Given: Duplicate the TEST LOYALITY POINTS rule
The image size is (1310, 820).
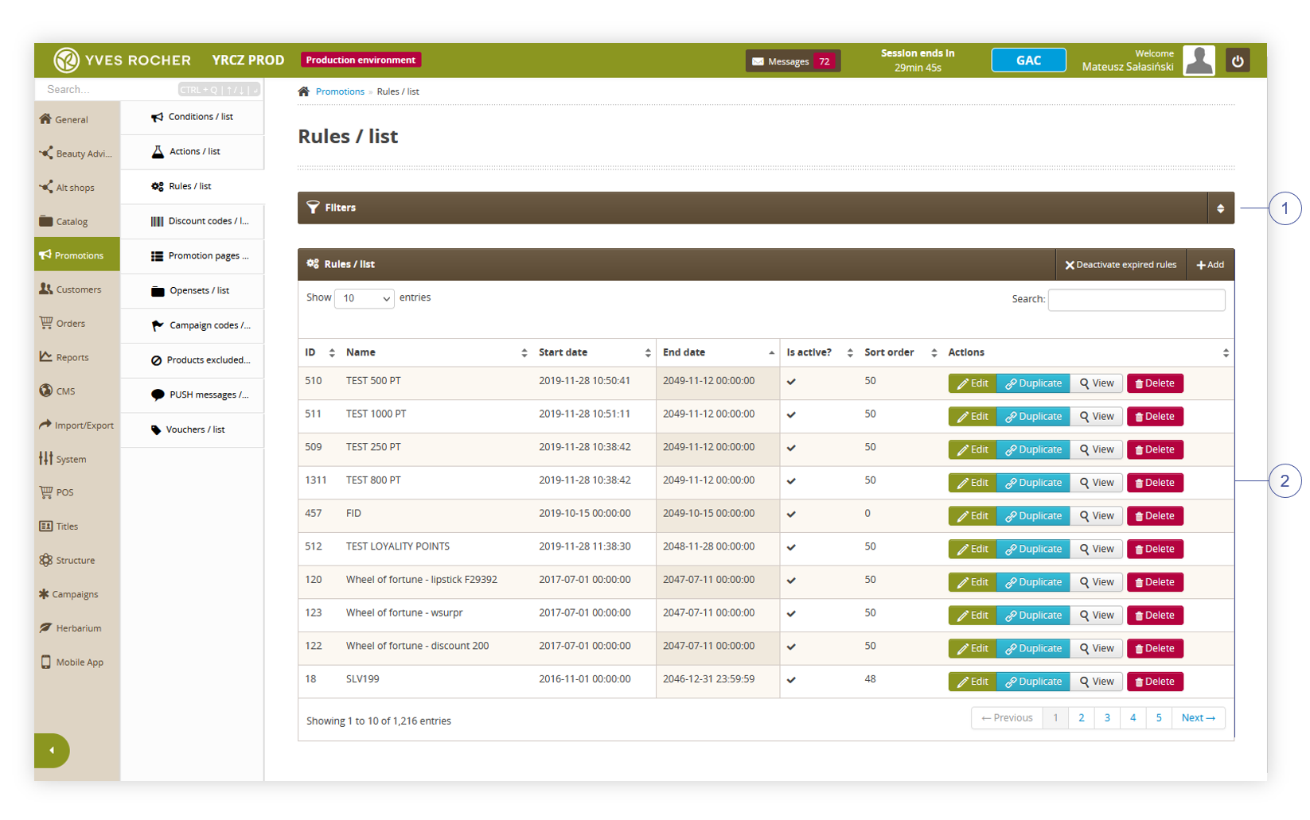Looking at the screenshot, I should point(1033,550).
